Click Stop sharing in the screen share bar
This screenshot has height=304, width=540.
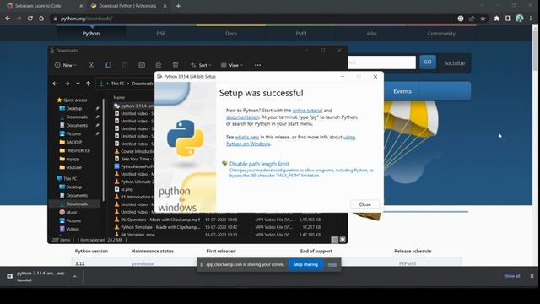305,264
